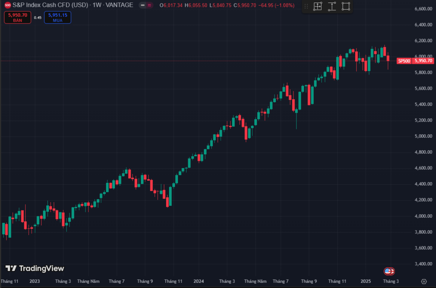Click the 4,400.00 price axis label
Screen dimensions: 436x288
[x=423, y=184]
